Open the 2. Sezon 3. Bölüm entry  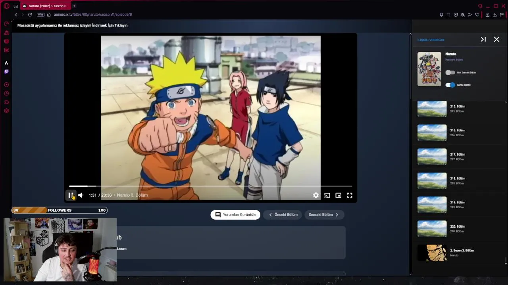(x=458, y=253)
